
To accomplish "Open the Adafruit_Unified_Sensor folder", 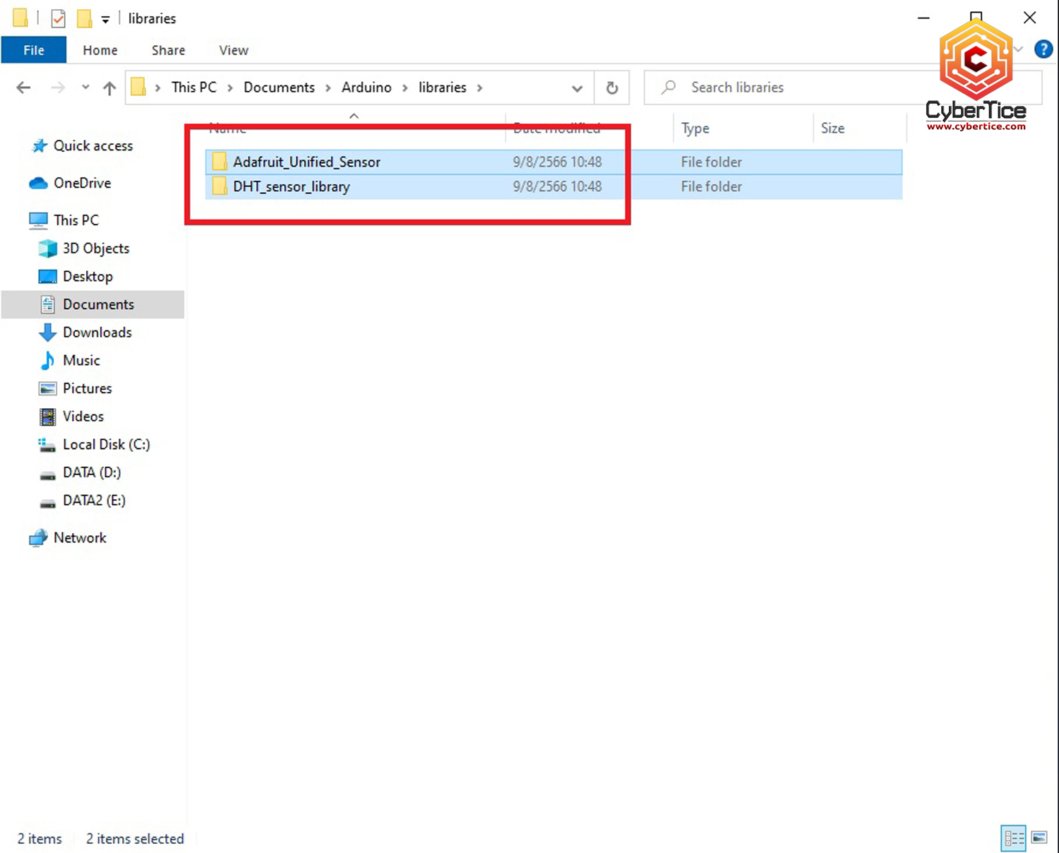I will pos(306,162).
